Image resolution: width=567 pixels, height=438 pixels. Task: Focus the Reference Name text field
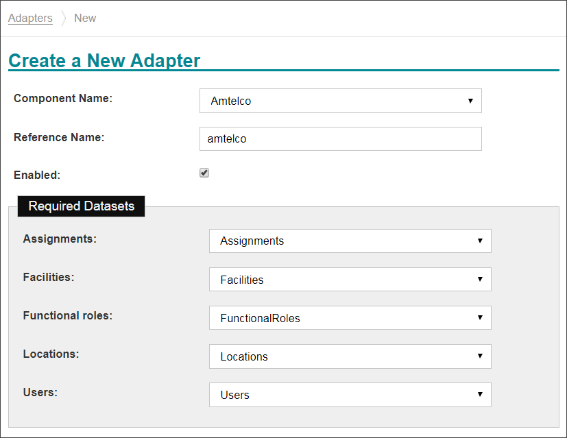340,138
